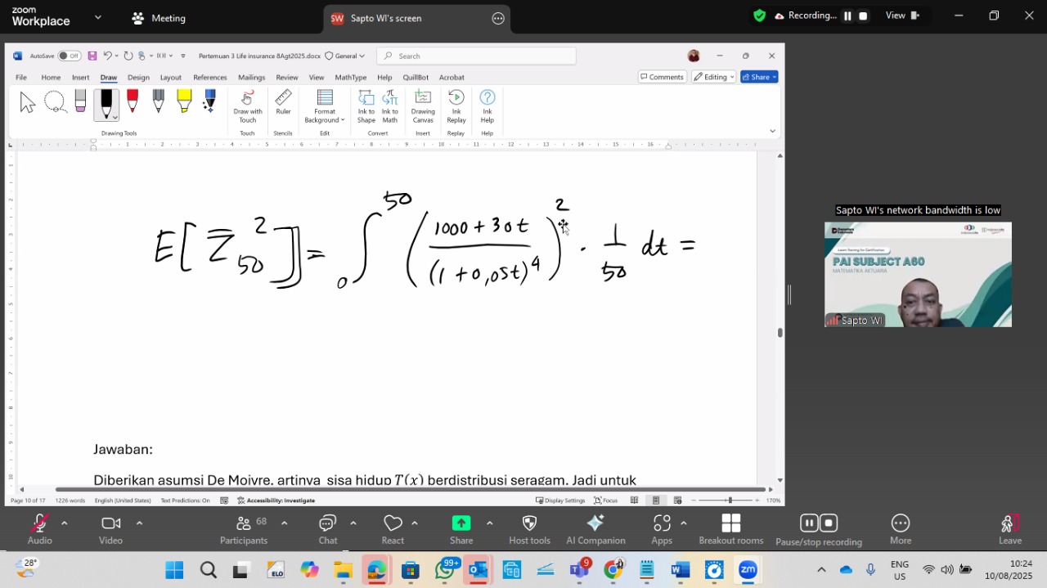This screenshot has width=1047, height=588.
Task: Open the Editing mode dropdown
Action: tap(713, 77)
